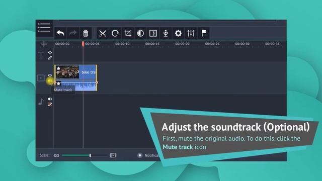Open the hamburger list menu
This screenshot has height=181, width=322.
click(44, 28)
